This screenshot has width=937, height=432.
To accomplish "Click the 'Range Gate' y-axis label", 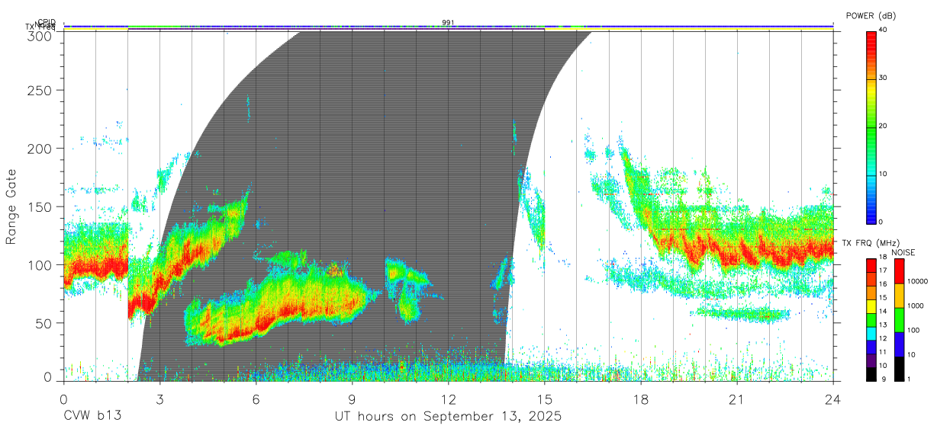I will [11, 206].
